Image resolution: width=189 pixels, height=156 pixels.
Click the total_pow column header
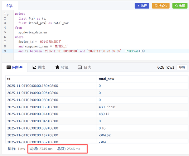point(106,79)
